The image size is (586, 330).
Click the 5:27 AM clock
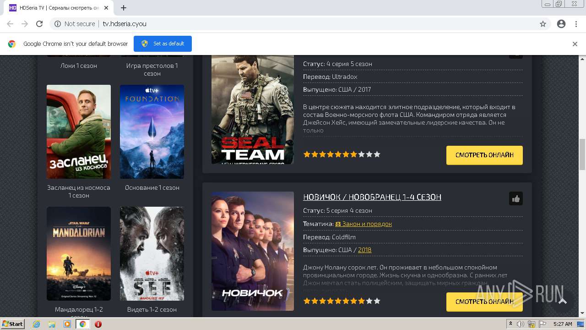click(x=563, y=324)
